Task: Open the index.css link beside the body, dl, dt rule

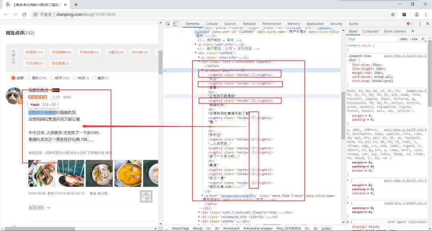Action: click(x=416, y=91)
